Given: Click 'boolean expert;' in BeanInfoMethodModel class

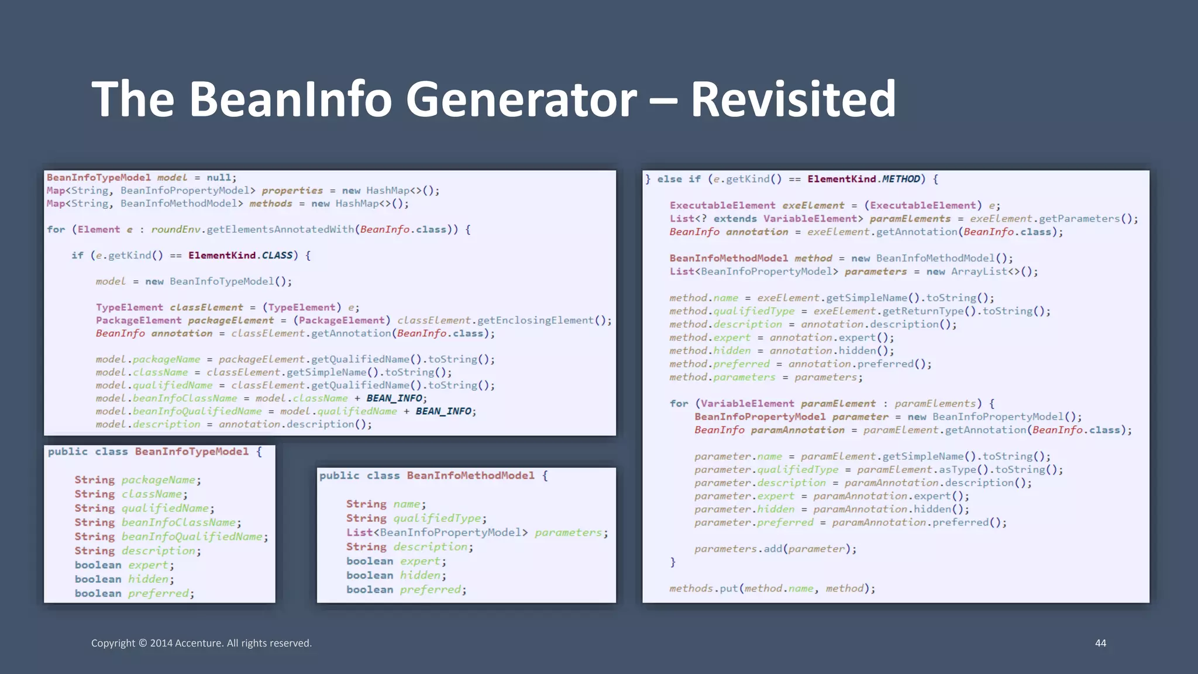Looking at the screenshot, I should [x=396, y=561].
